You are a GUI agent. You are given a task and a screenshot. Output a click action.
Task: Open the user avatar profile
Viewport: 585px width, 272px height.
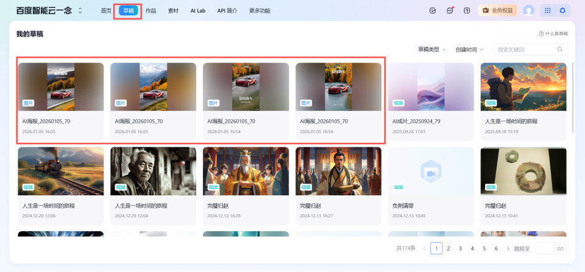(528, 10)
